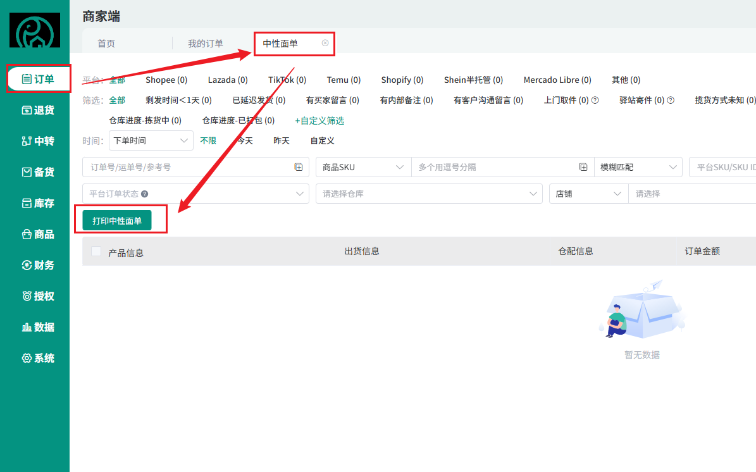
Task: Select the 中性面单 tab
Action: (x=280, y=44)
